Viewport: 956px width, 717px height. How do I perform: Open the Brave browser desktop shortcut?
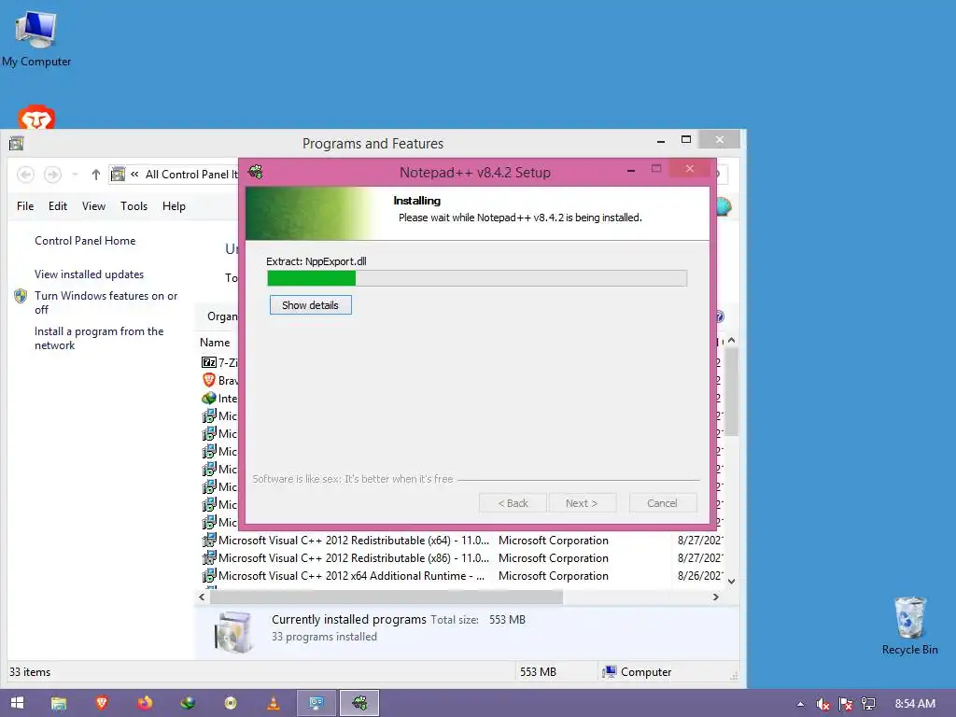[36, 117]
